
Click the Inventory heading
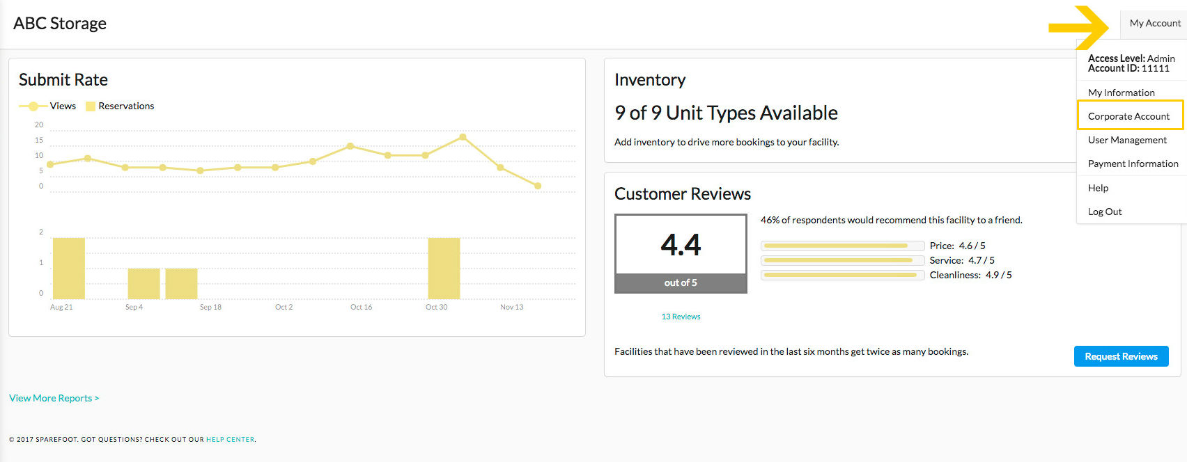[x=650, y=80]
